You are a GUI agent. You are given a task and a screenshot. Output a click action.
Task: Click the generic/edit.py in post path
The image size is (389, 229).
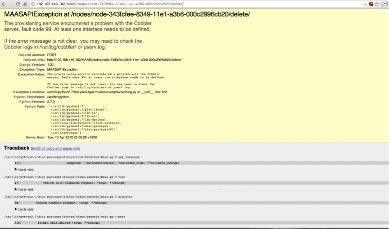click(x=65, y=217)
